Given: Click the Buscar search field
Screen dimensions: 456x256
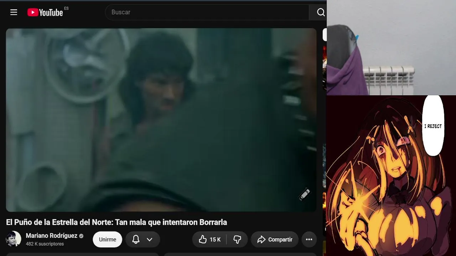Looking at the screenshot, I should 207,12.
